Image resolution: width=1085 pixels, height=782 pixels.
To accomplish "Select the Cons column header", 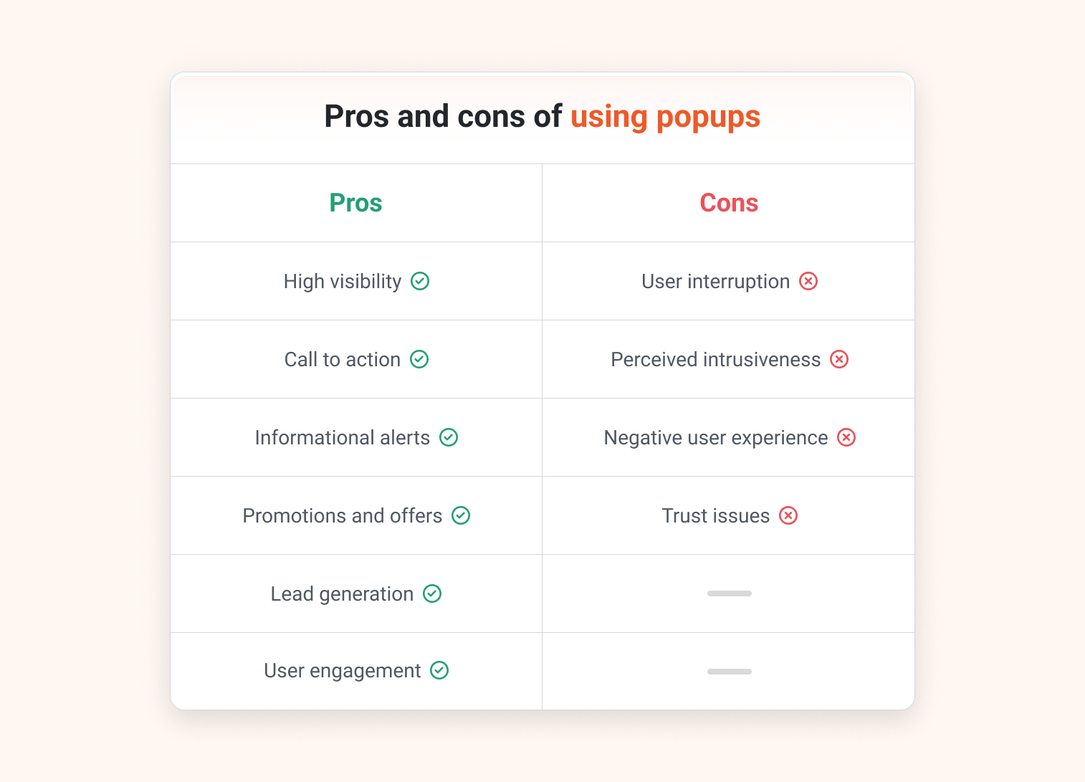I will (x=729, y=204).
